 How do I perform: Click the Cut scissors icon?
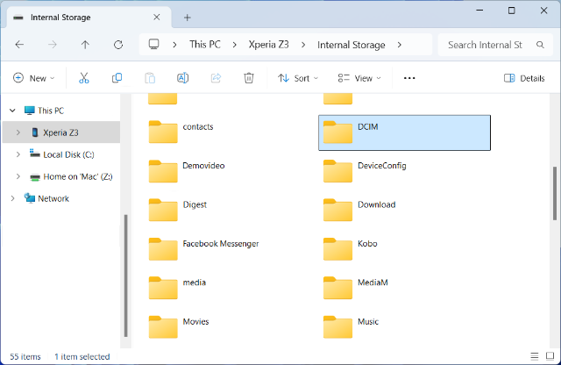click(84, 78)
